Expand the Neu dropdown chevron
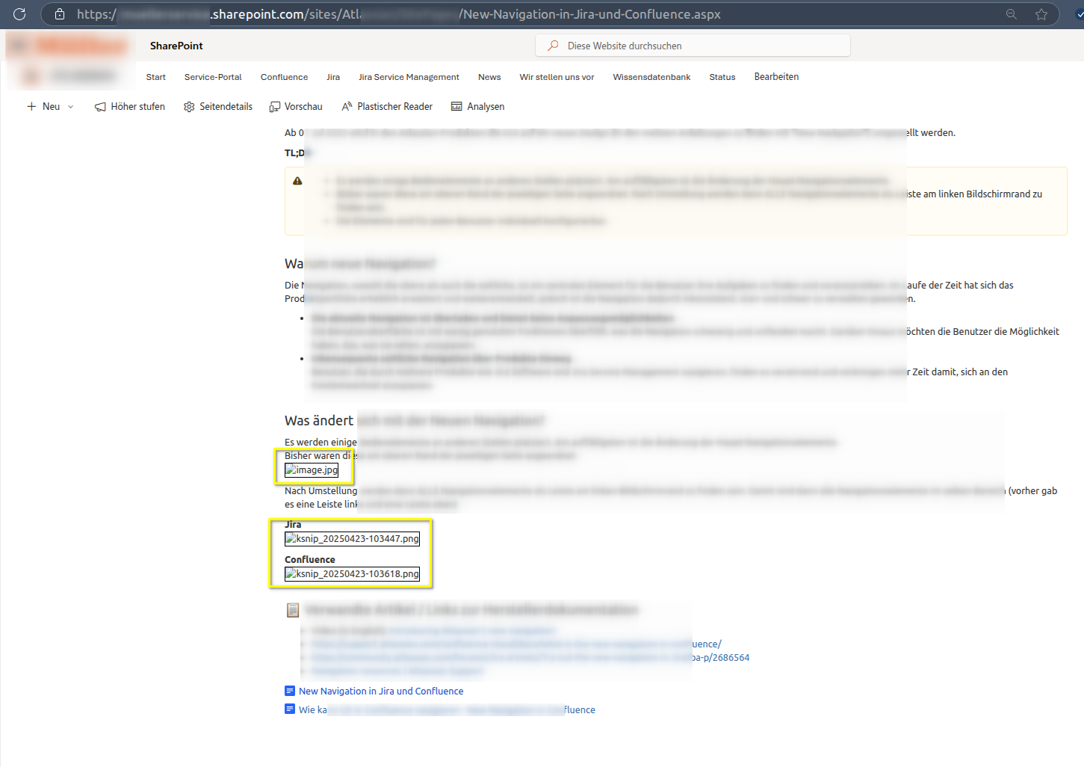The height and width of the screenshot is (767, 1084). (x=71, y=107)
